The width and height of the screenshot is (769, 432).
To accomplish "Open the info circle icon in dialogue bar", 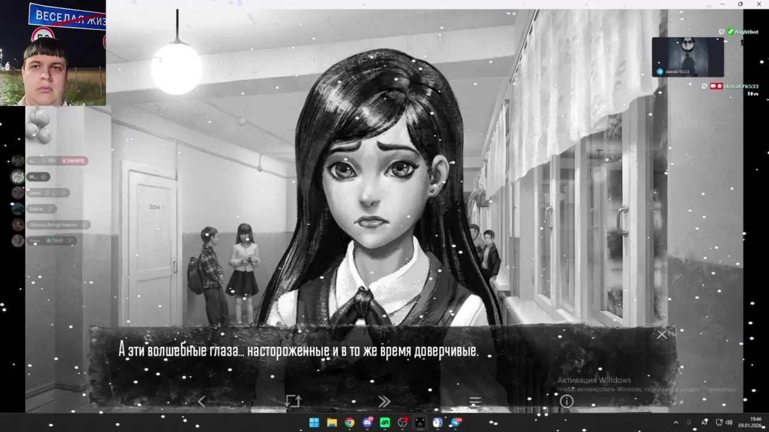I will click(x=567, y=401).
